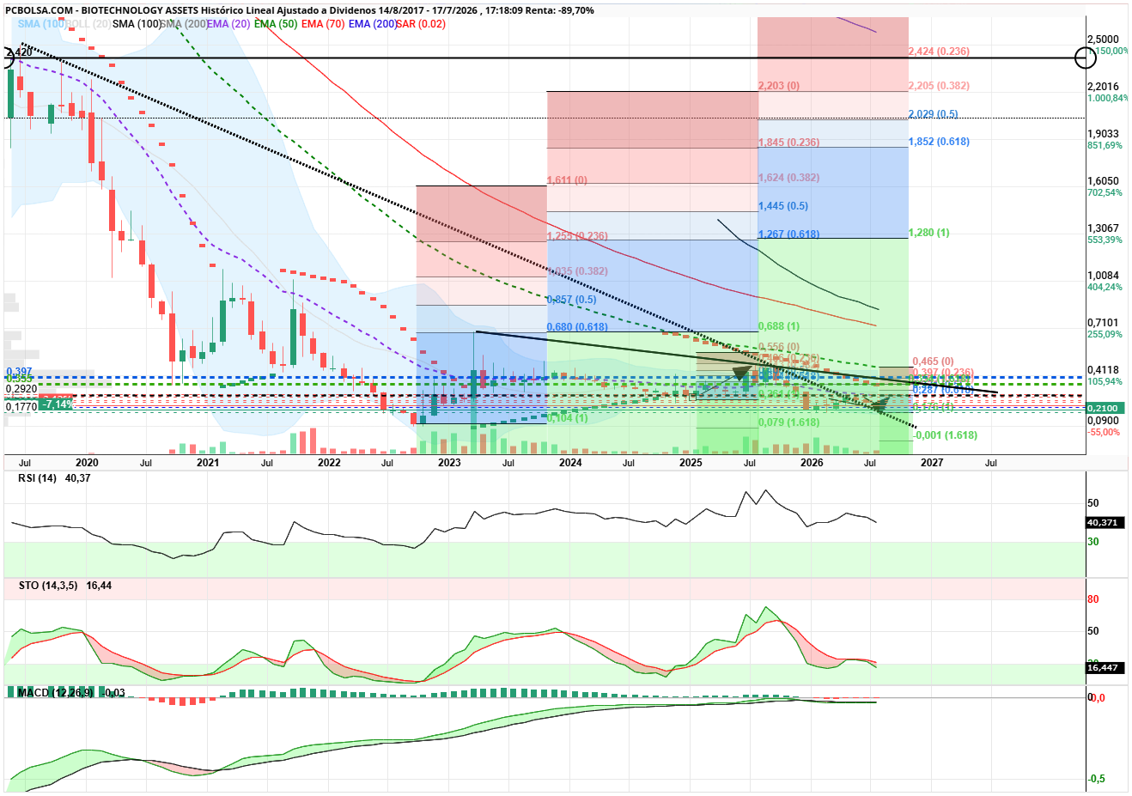The height and width of the screenshot is (796, 1132).
Task: Click the green -7,14% change badge
Action: pos(58,404)
